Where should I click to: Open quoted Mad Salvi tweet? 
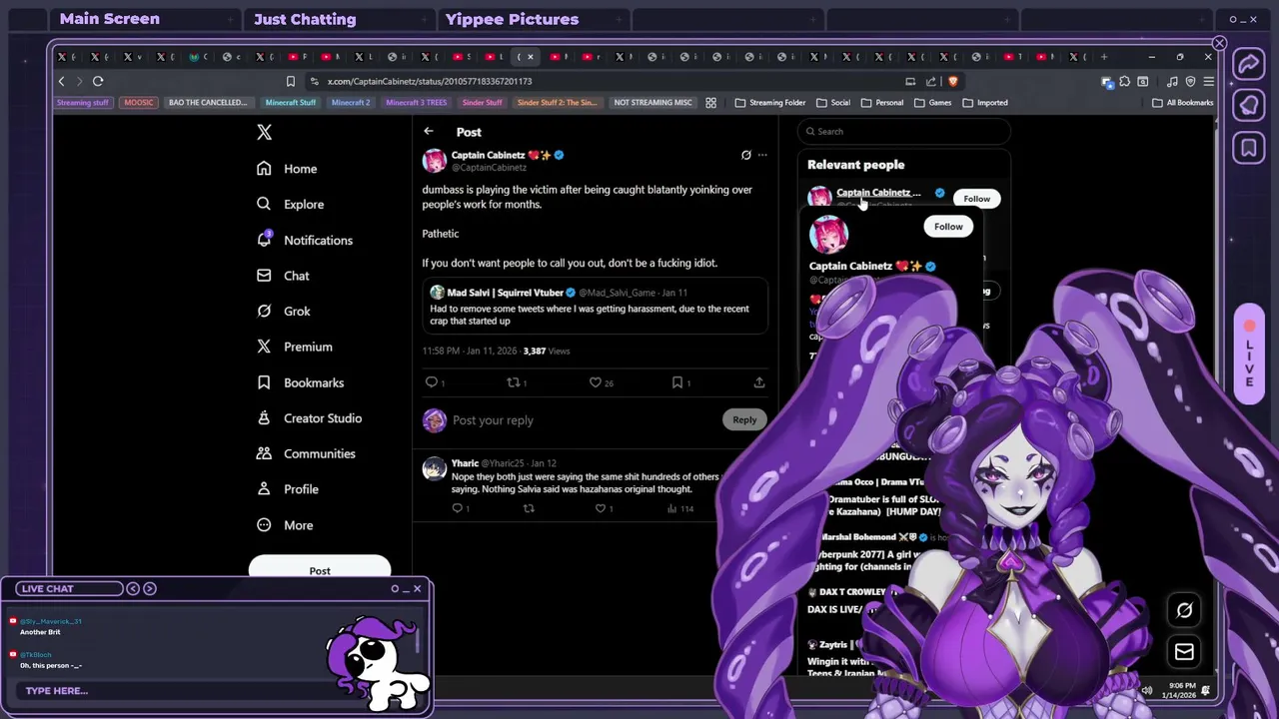click(x=596, y=306)
